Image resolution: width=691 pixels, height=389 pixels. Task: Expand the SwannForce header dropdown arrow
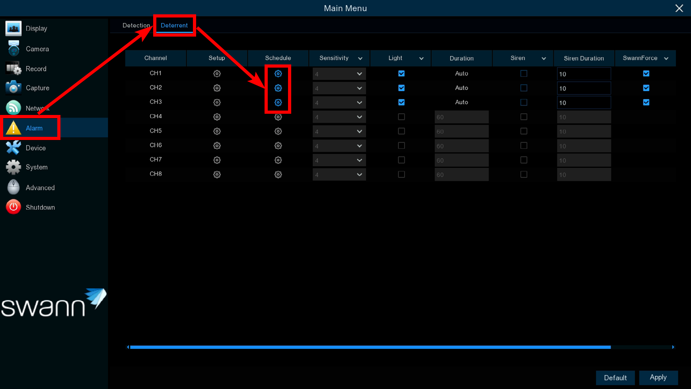click(x=666, y=58)
